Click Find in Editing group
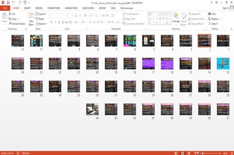Viewport: 234px width, 155px height. click(x=212, y=14)
